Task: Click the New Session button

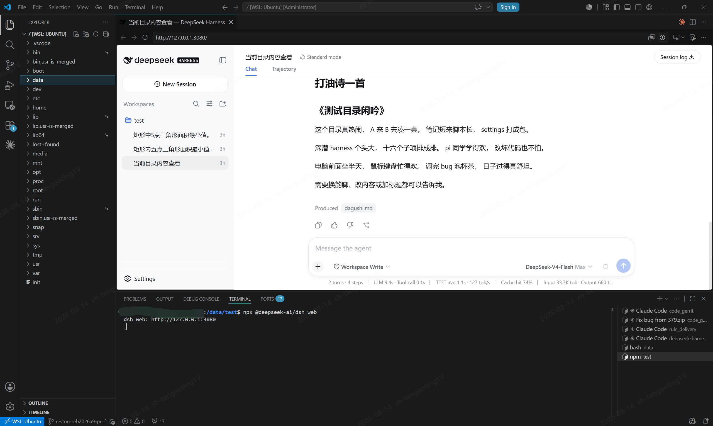Action: click(175, 84)
